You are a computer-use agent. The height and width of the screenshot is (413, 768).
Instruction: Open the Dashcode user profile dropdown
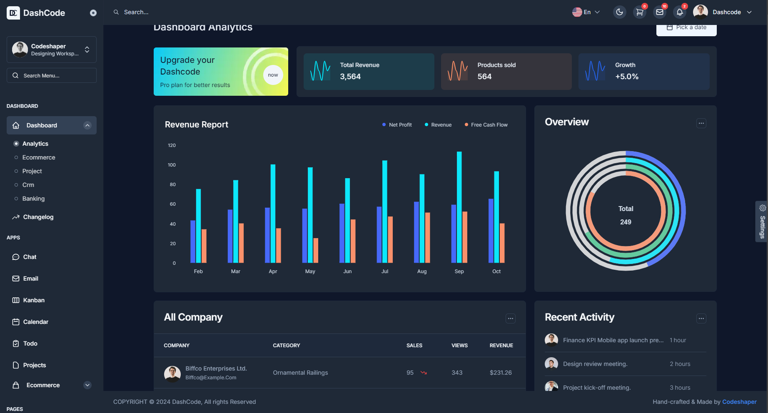tap(723, 12)
